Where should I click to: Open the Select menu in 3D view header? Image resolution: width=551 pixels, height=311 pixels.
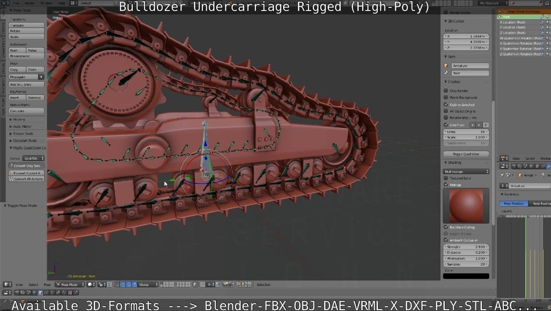click(33, 284)
